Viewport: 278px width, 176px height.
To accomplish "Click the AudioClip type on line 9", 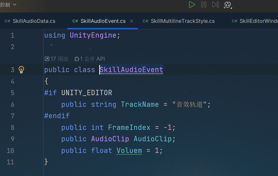I will pyautogui.click(x=110, y=139).
